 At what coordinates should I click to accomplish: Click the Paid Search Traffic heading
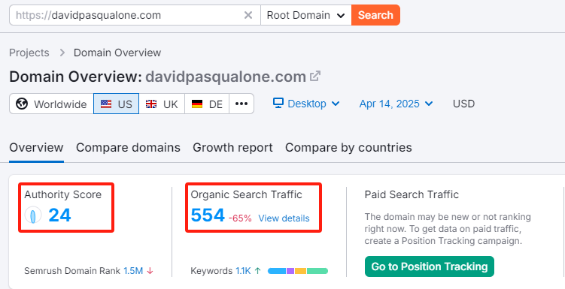tap(412, 194)
